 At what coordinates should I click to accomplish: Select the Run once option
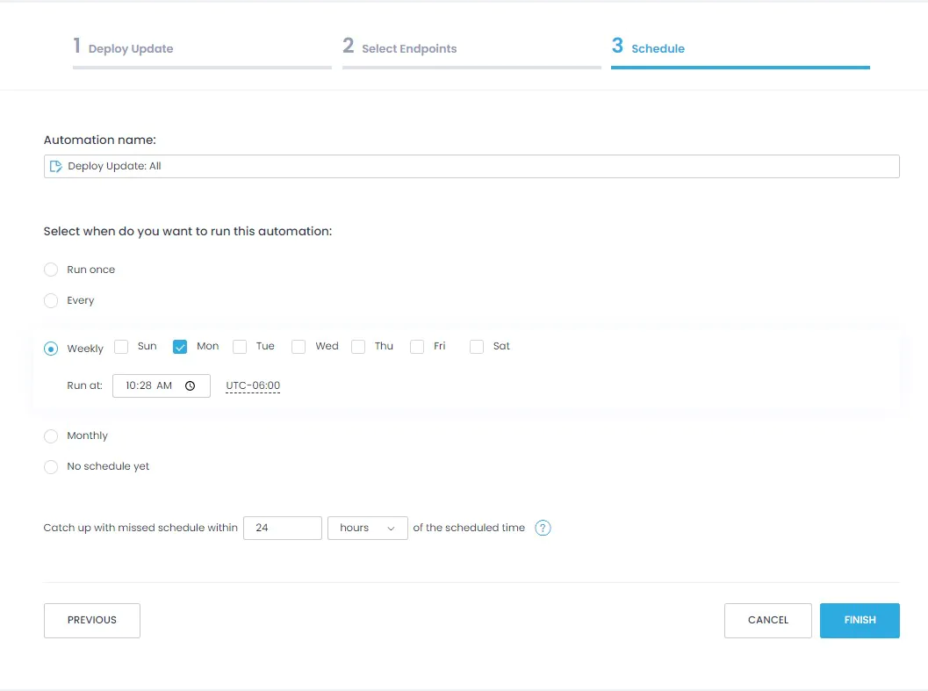(51, 270)
